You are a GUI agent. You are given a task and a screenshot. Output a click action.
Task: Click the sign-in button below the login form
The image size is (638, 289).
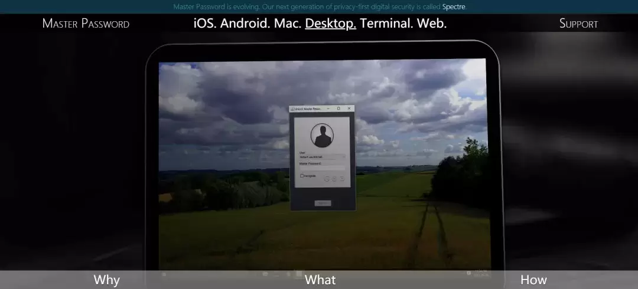(323, 203)
